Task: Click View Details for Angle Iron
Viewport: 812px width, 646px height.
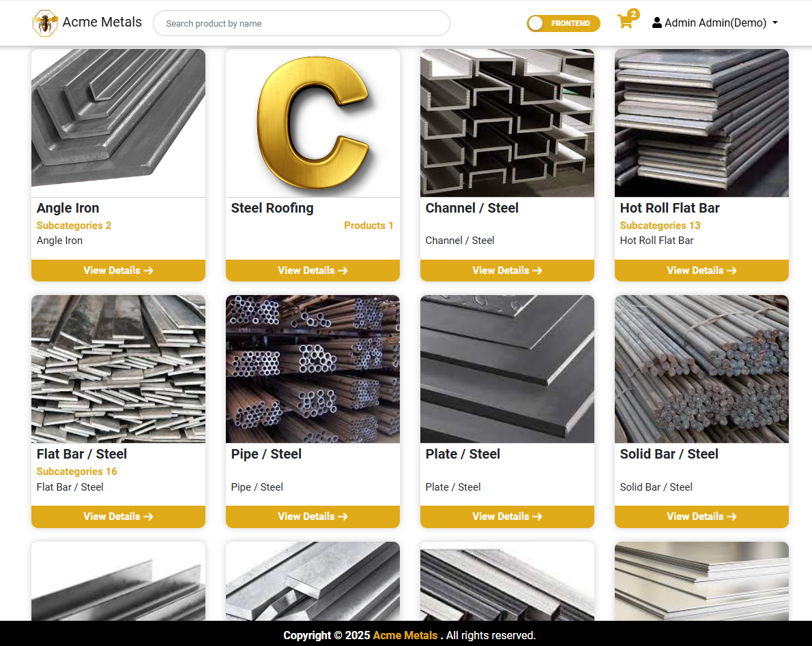Action: tap(118, 271)
